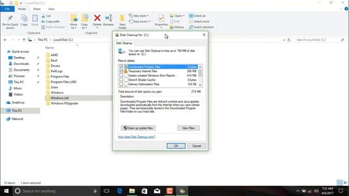This screenshot has width=349, height=196.
Task: Click the refresh icon beside address bar
Action: coord(289,40)
